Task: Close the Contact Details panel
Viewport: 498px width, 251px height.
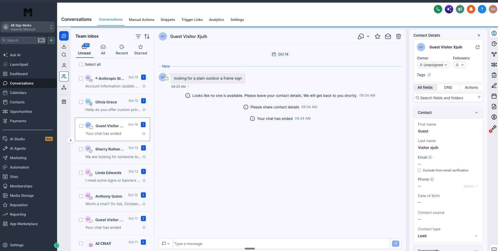Action: 479,35
